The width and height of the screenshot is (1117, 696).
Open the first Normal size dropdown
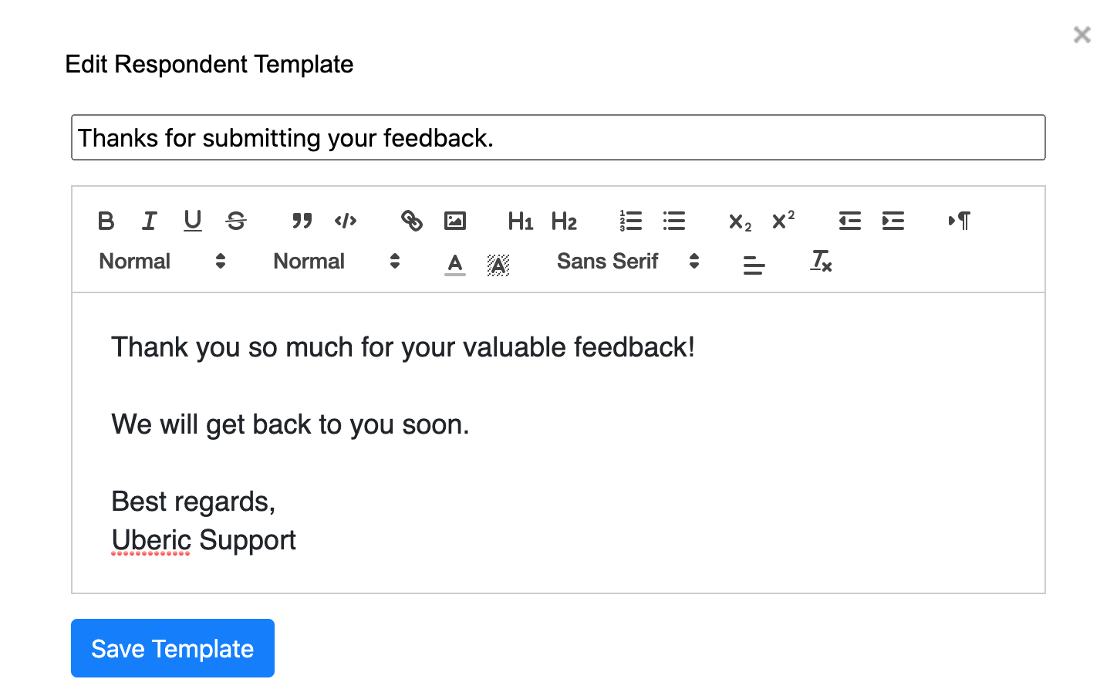pyautogui.click(x=162, y=262)
